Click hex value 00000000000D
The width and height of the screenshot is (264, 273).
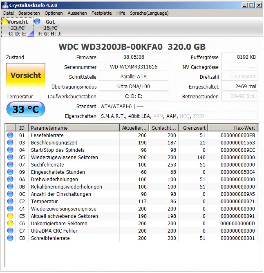(238, 223)
